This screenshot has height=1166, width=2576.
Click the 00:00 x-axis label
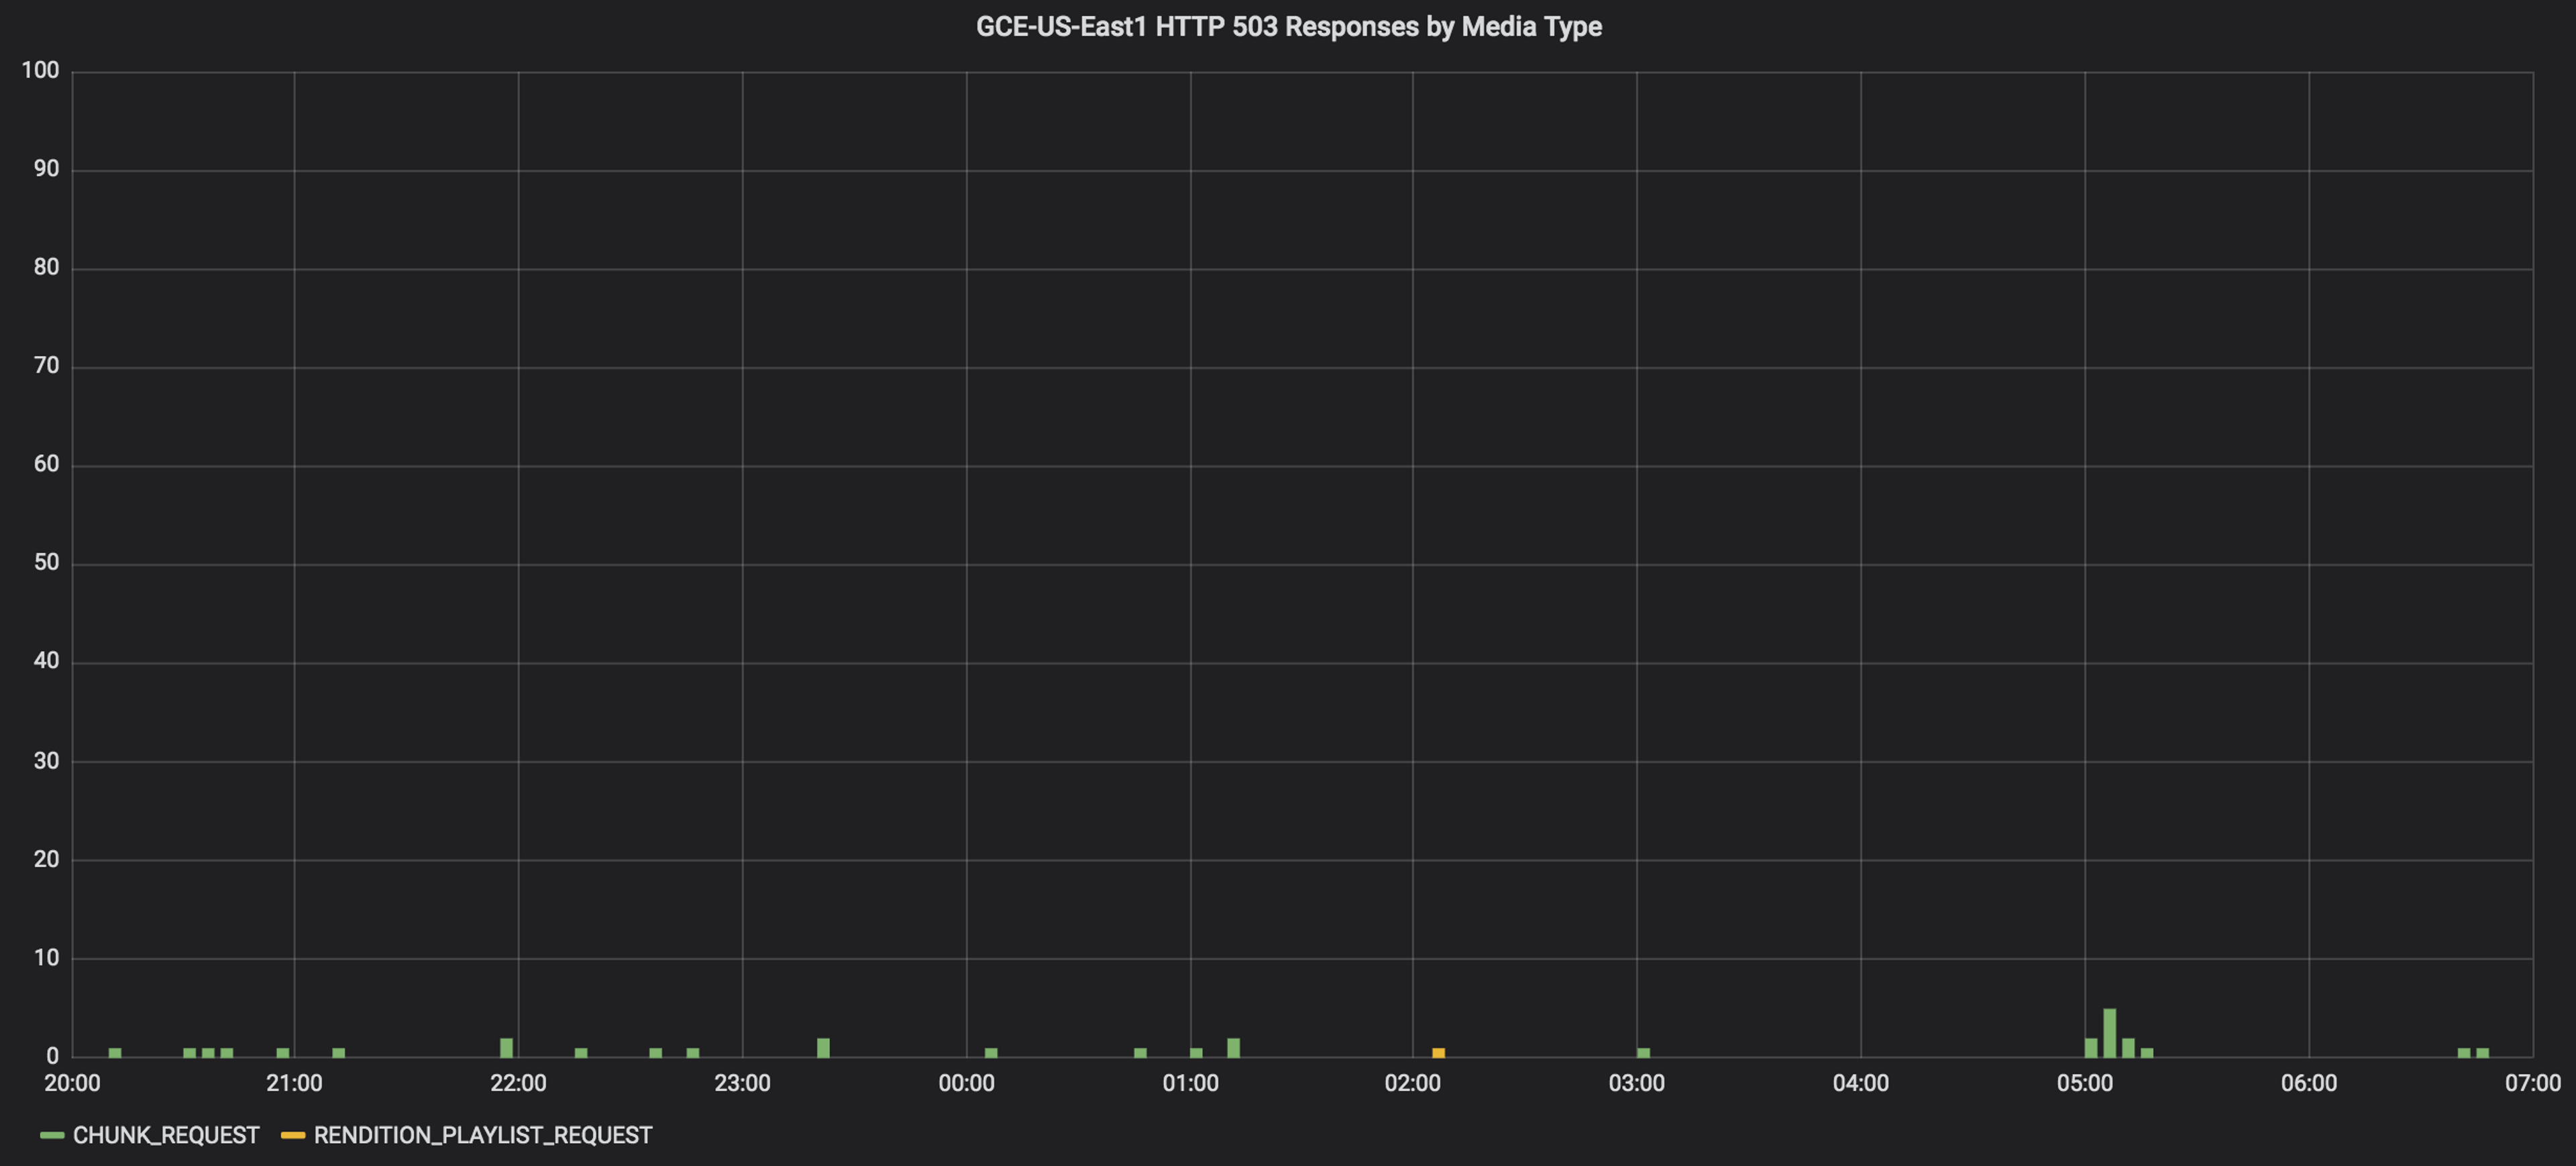(x=966, y=1084)
